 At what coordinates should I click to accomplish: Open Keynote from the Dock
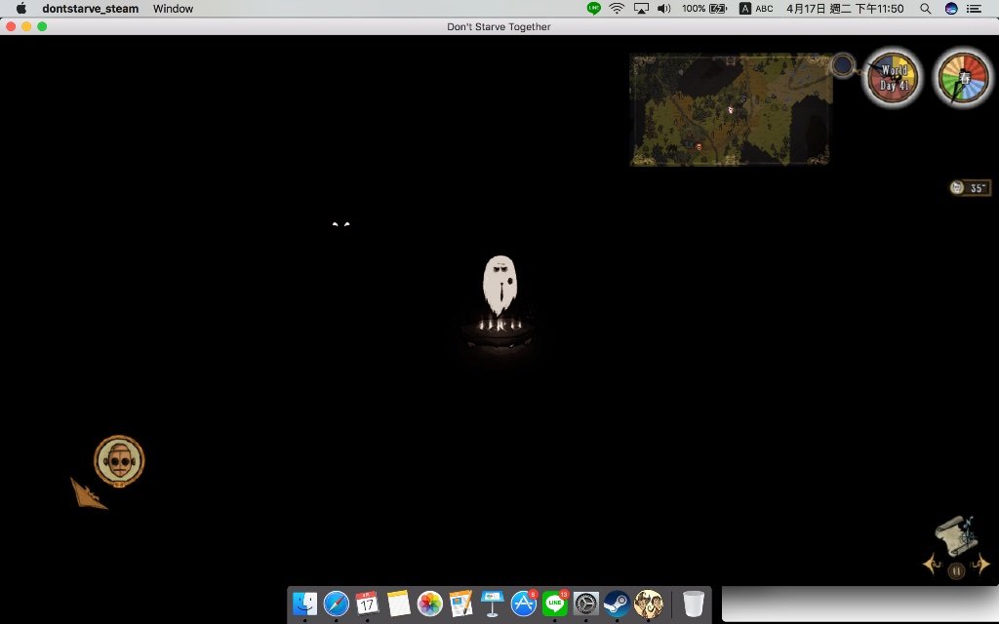[492, 603]
